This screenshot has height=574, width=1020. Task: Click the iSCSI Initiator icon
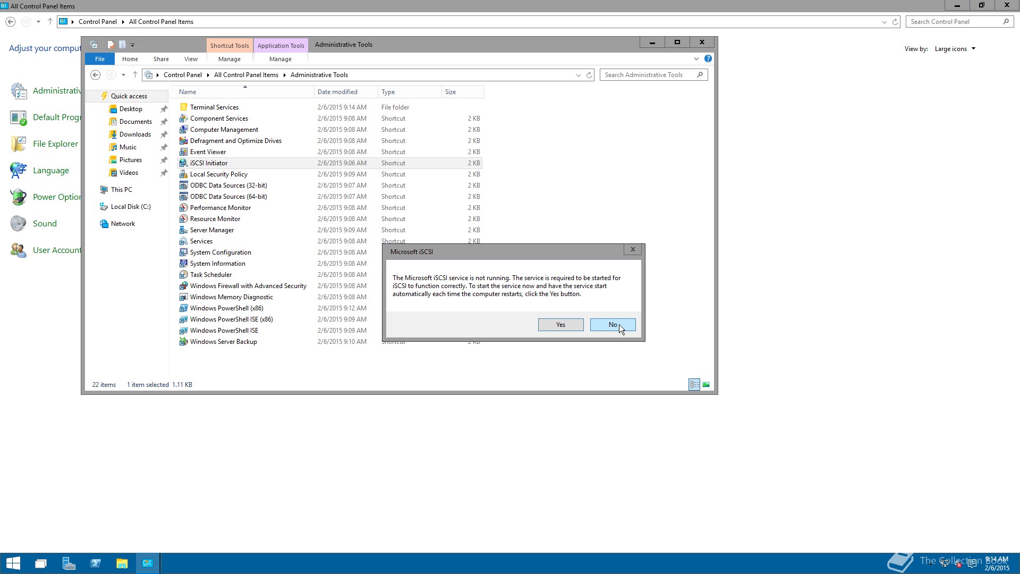tap(183, 163)
